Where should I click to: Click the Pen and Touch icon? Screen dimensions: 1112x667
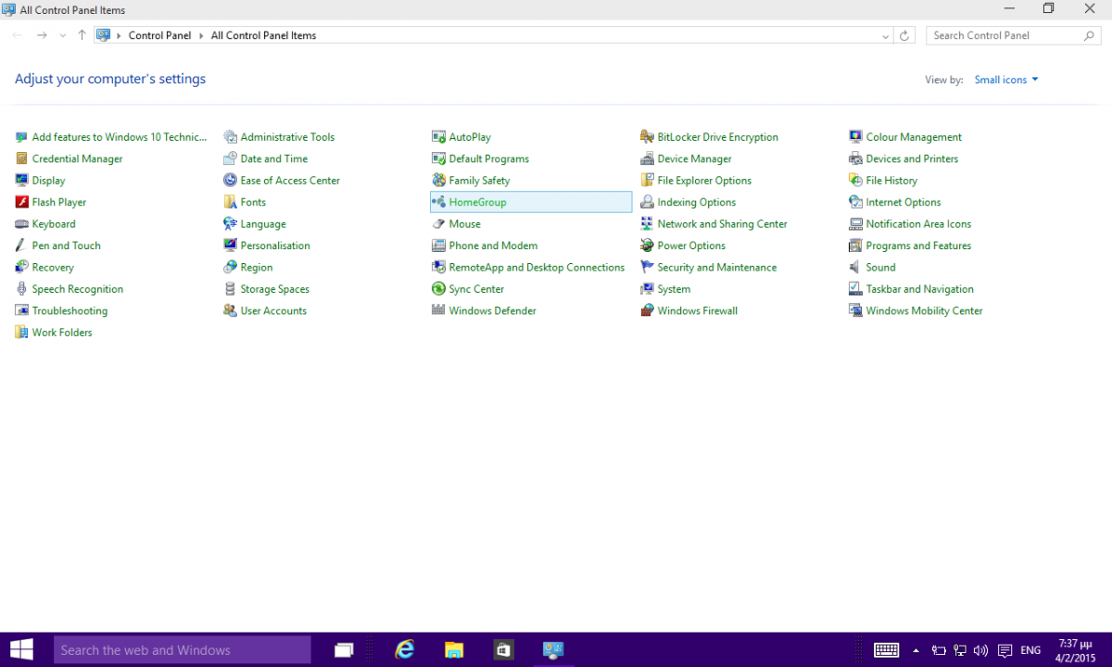click(x=21, y=245)
